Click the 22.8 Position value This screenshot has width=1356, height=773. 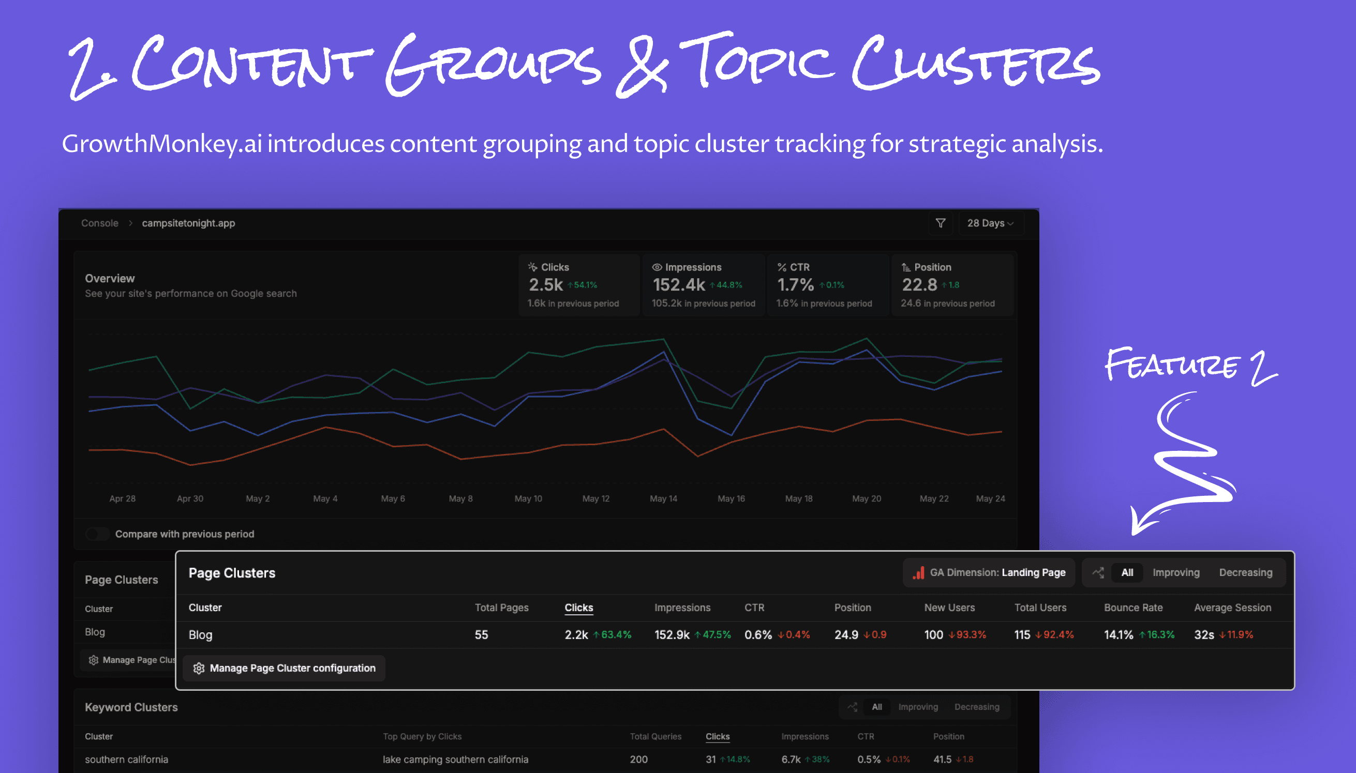coord(919,285)
